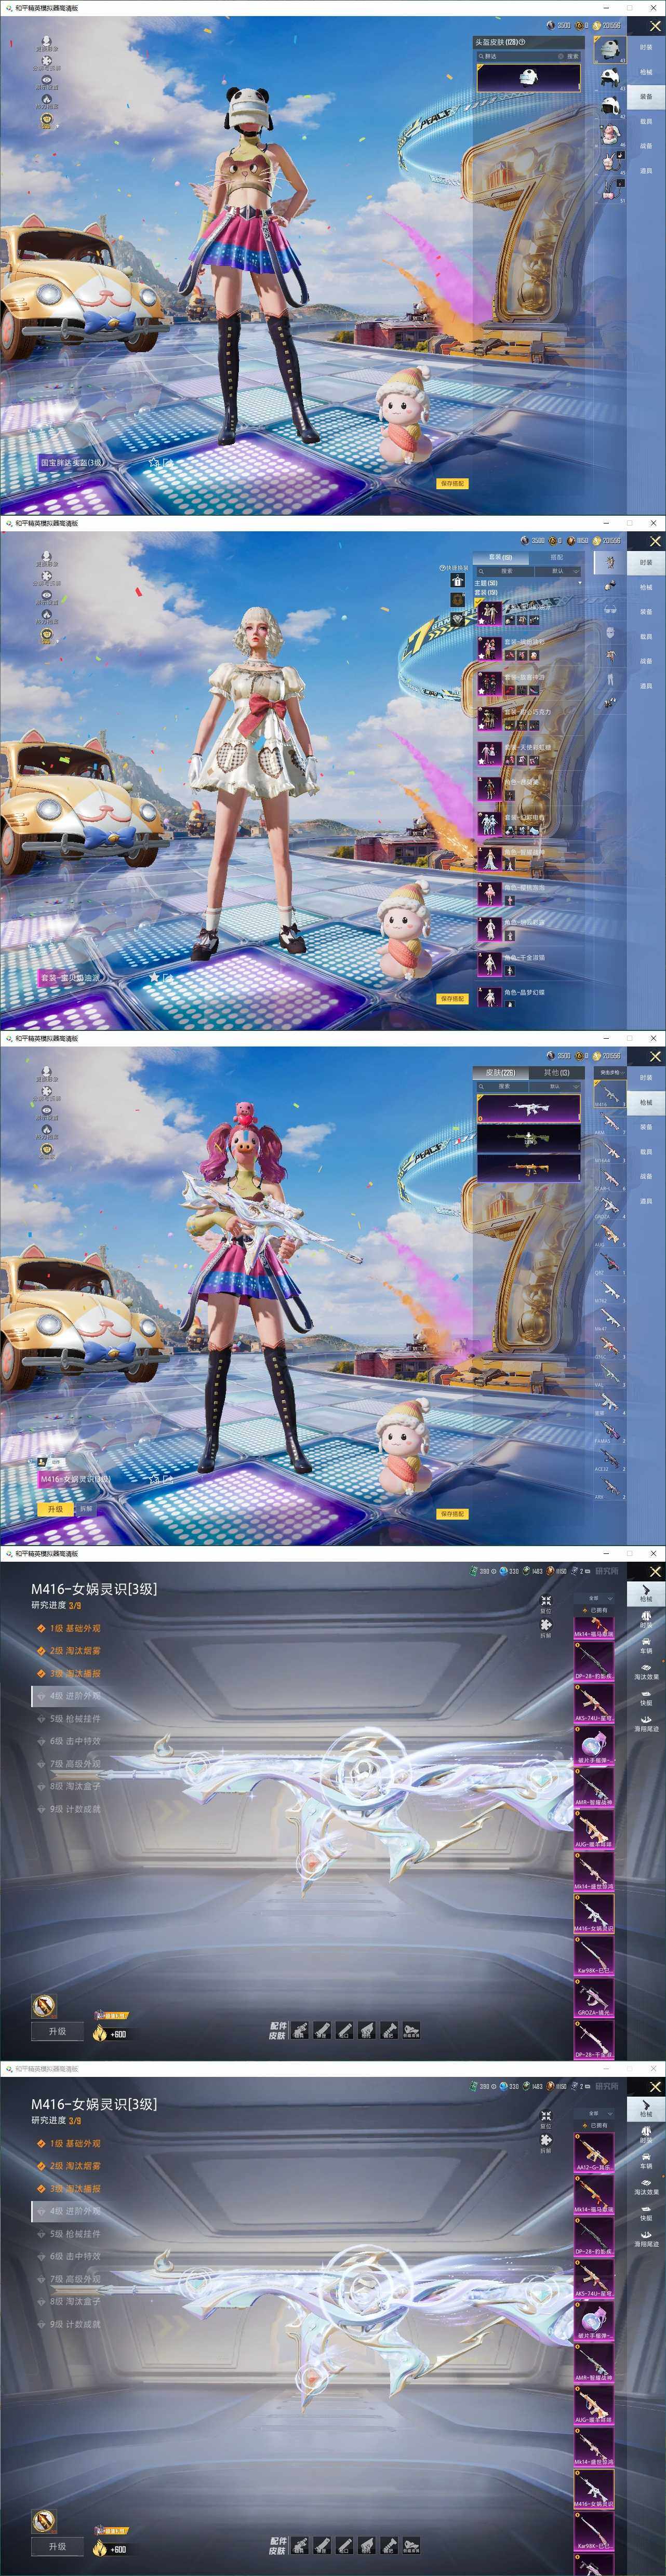Select 5级 枪械挂件 in lower M416 upgrade window
This screenshot has height=2576, width=666.
pos(68,2233)
